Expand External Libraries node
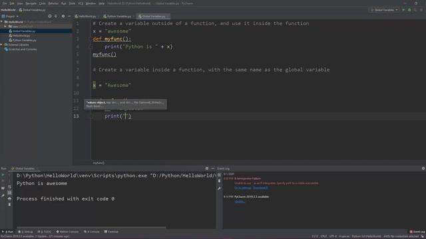Viewport: 426px width, 239px height. [1, 44]
